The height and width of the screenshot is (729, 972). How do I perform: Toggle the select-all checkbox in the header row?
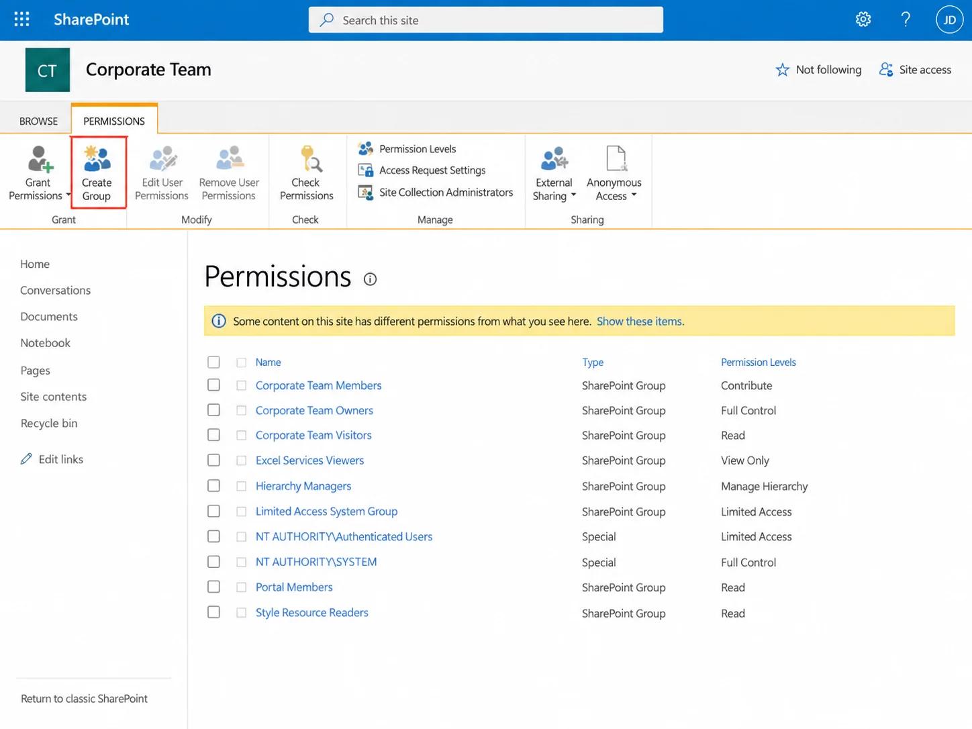click(213, 362)
